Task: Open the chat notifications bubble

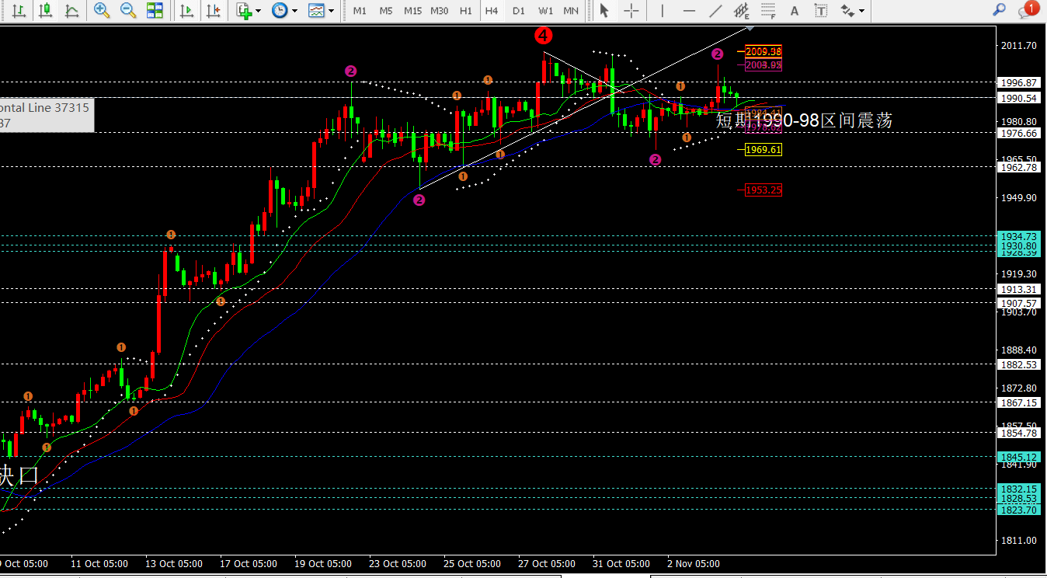Action: (x=1027, y=10)
